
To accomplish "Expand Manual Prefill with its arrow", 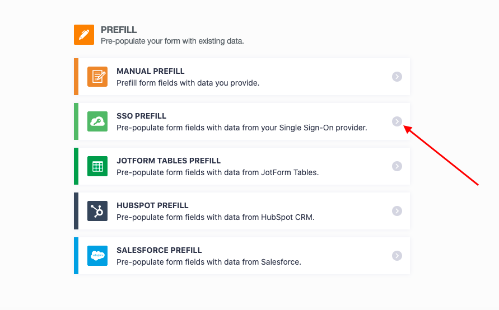I will coord(397,77).
